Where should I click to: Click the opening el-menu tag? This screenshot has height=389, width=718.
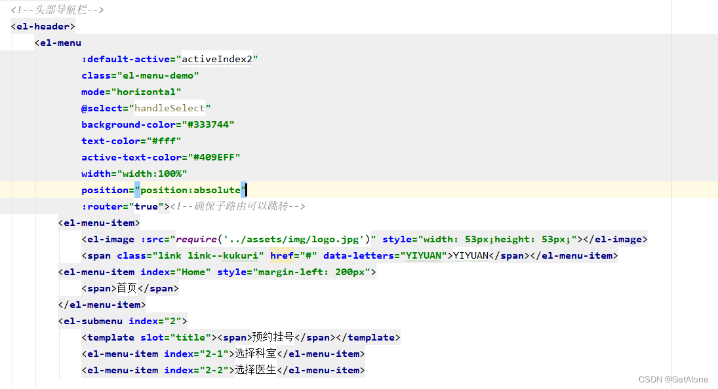pyautogui.click(x=58, y=43)
